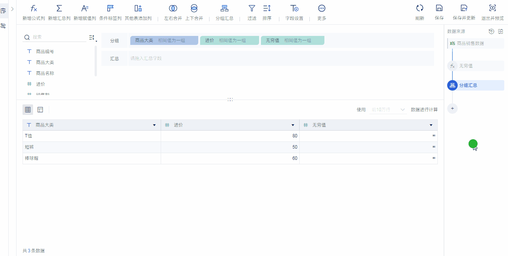Click the value 60 cell

tap(230, 158)
